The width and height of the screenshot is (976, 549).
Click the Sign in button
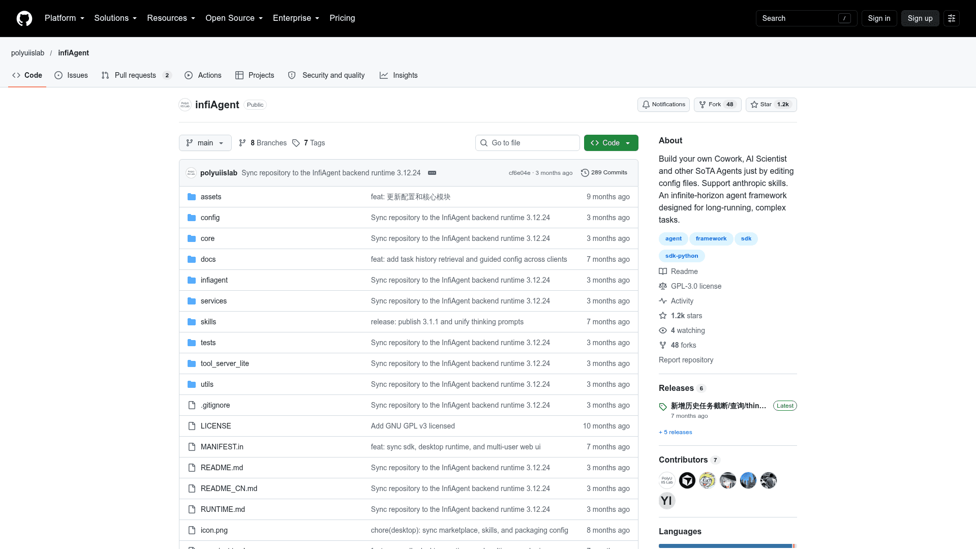pos(879,18)
